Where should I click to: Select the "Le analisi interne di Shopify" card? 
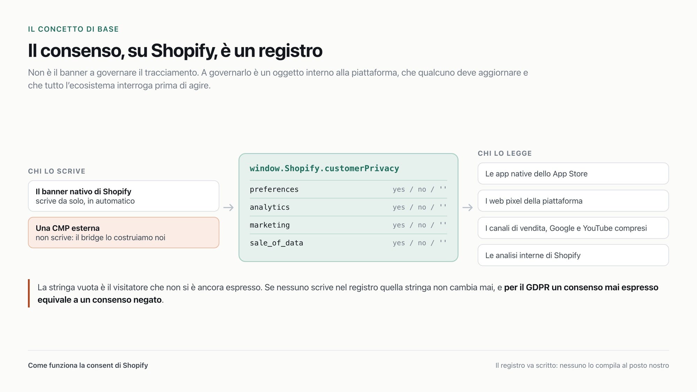pos(573,255)
